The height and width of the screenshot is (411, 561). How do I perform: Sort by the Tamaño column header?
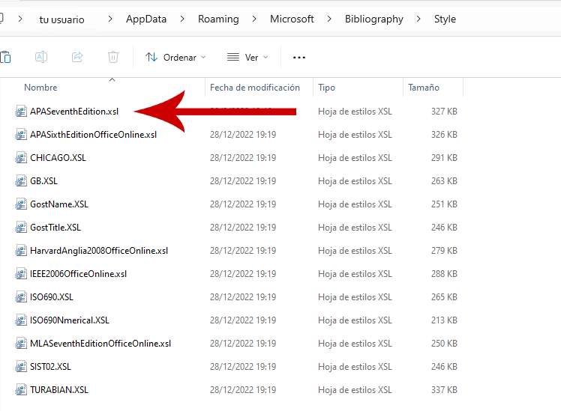click(424, 88)
